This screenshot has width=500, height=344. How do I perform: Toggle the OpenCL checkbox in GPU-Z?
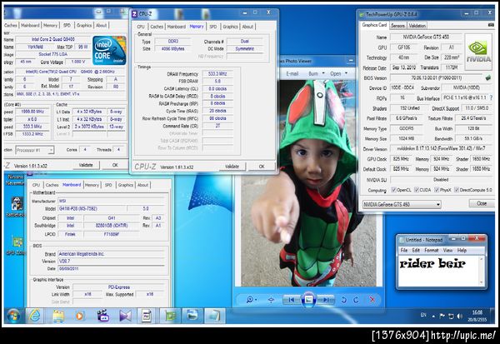coord(393,190)
